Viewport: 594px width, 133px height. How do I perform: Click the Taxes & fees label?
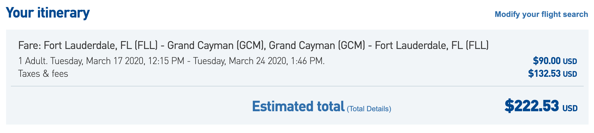tap(43, 74)
